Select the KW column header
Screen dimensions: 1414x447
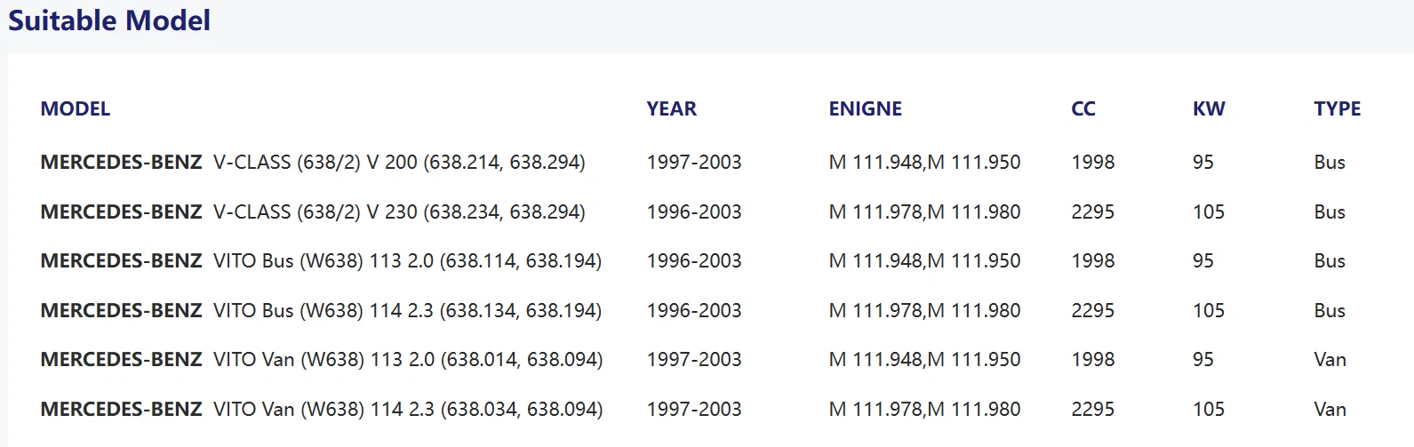(x=1209, y=109)
